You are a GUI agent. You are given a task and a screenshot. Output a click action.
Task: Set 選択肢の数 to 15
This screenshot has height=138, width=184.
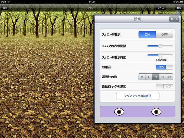pyautogui.click(x=162, y=77)
